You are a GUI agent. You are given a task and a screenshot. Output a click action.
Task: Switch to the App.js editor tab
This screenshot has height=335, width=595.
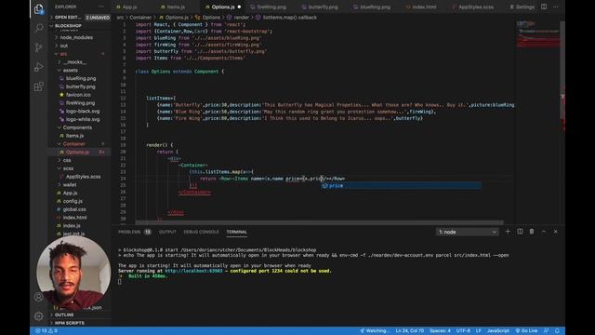(x=129, y=7)
